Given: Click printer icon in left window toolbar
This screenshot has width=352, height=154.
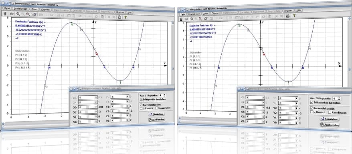Looking at the screenshot, I should pos(119,17).
